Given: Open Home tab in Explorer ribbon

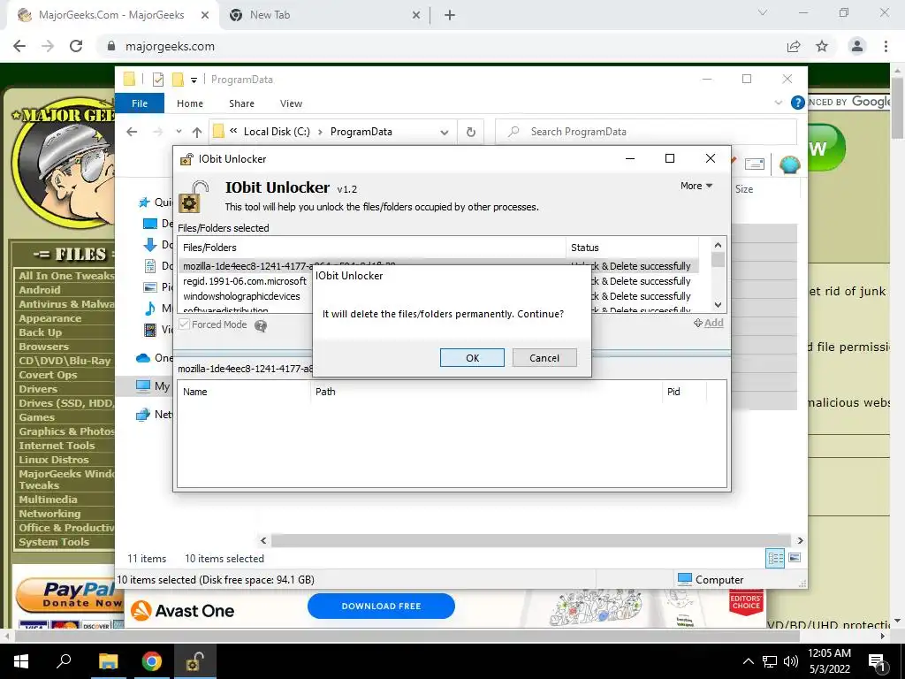Looking at the screenshot, I should tap(190, 103).
